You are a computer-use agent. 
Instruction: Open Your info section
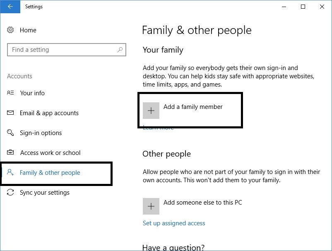tap(32, 93)
